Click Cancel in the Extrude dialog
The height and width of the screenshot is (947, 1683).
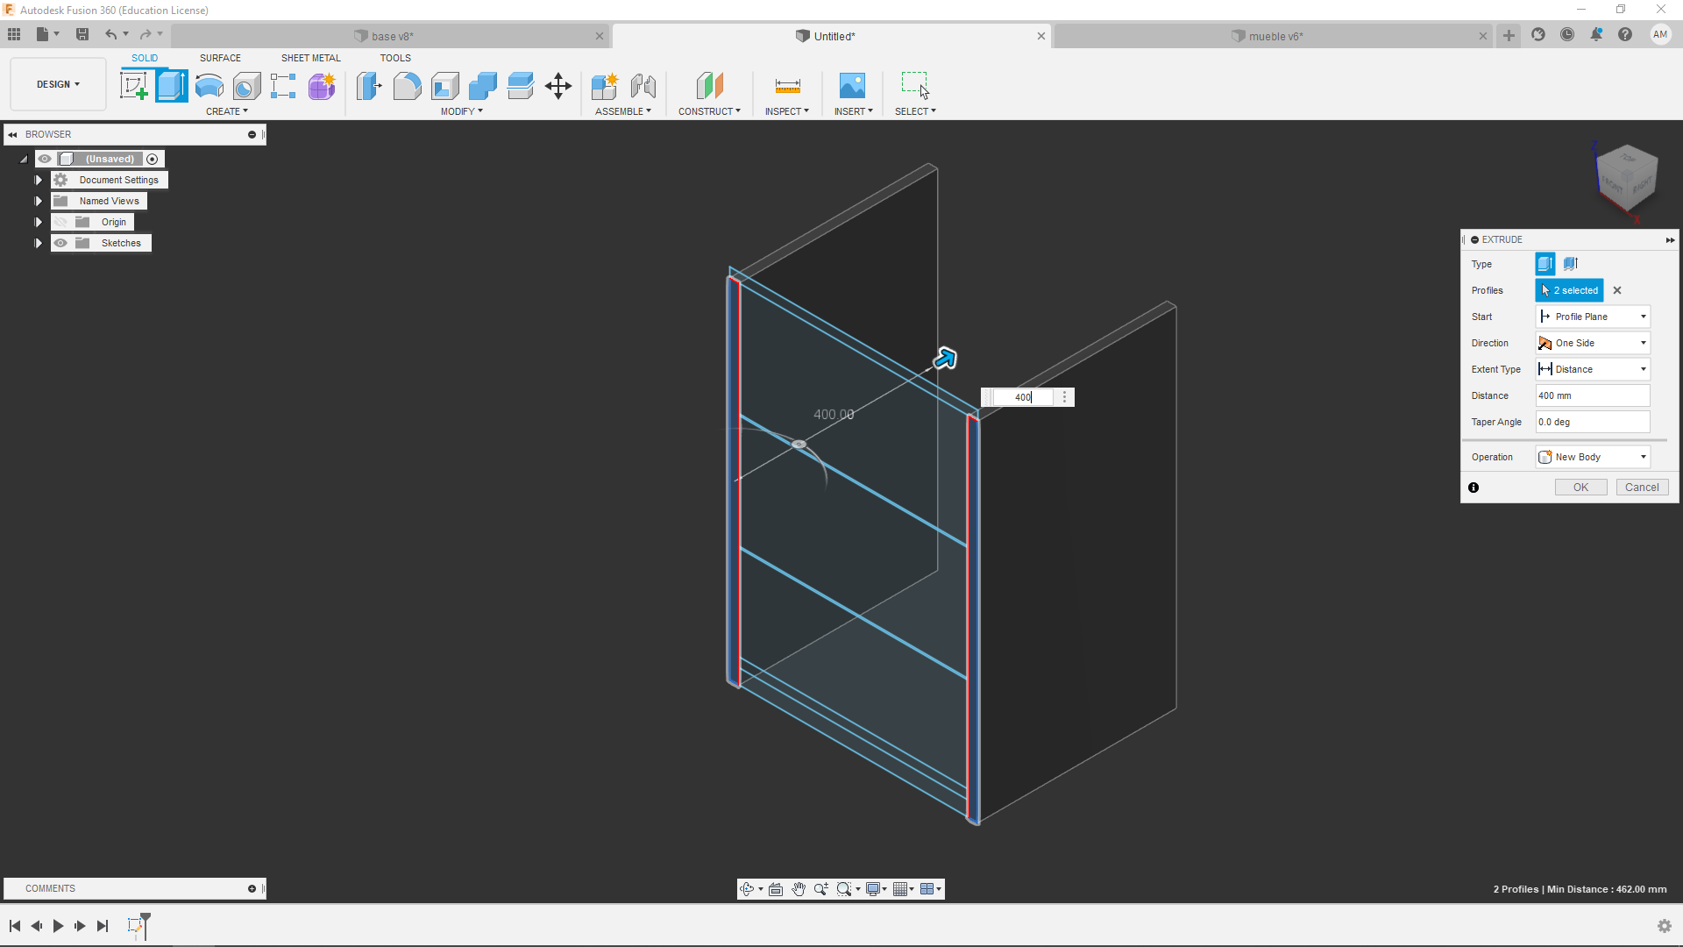pos(1641,488)
